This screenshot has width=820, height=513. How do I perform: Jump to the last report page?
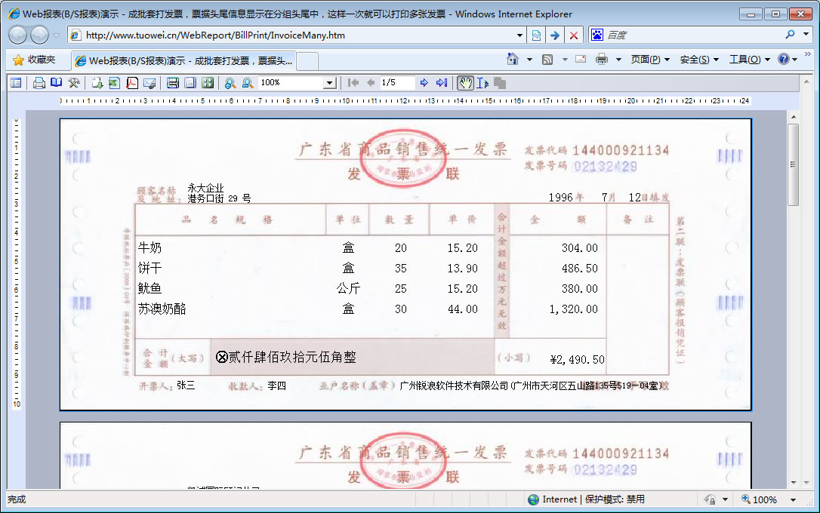[442, 83]
